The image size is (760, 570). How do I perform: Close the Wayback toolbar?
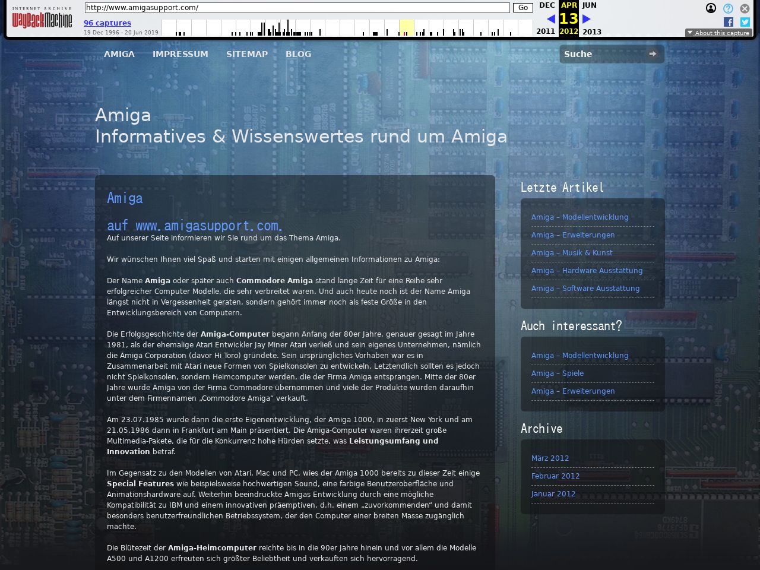[745, 8]
